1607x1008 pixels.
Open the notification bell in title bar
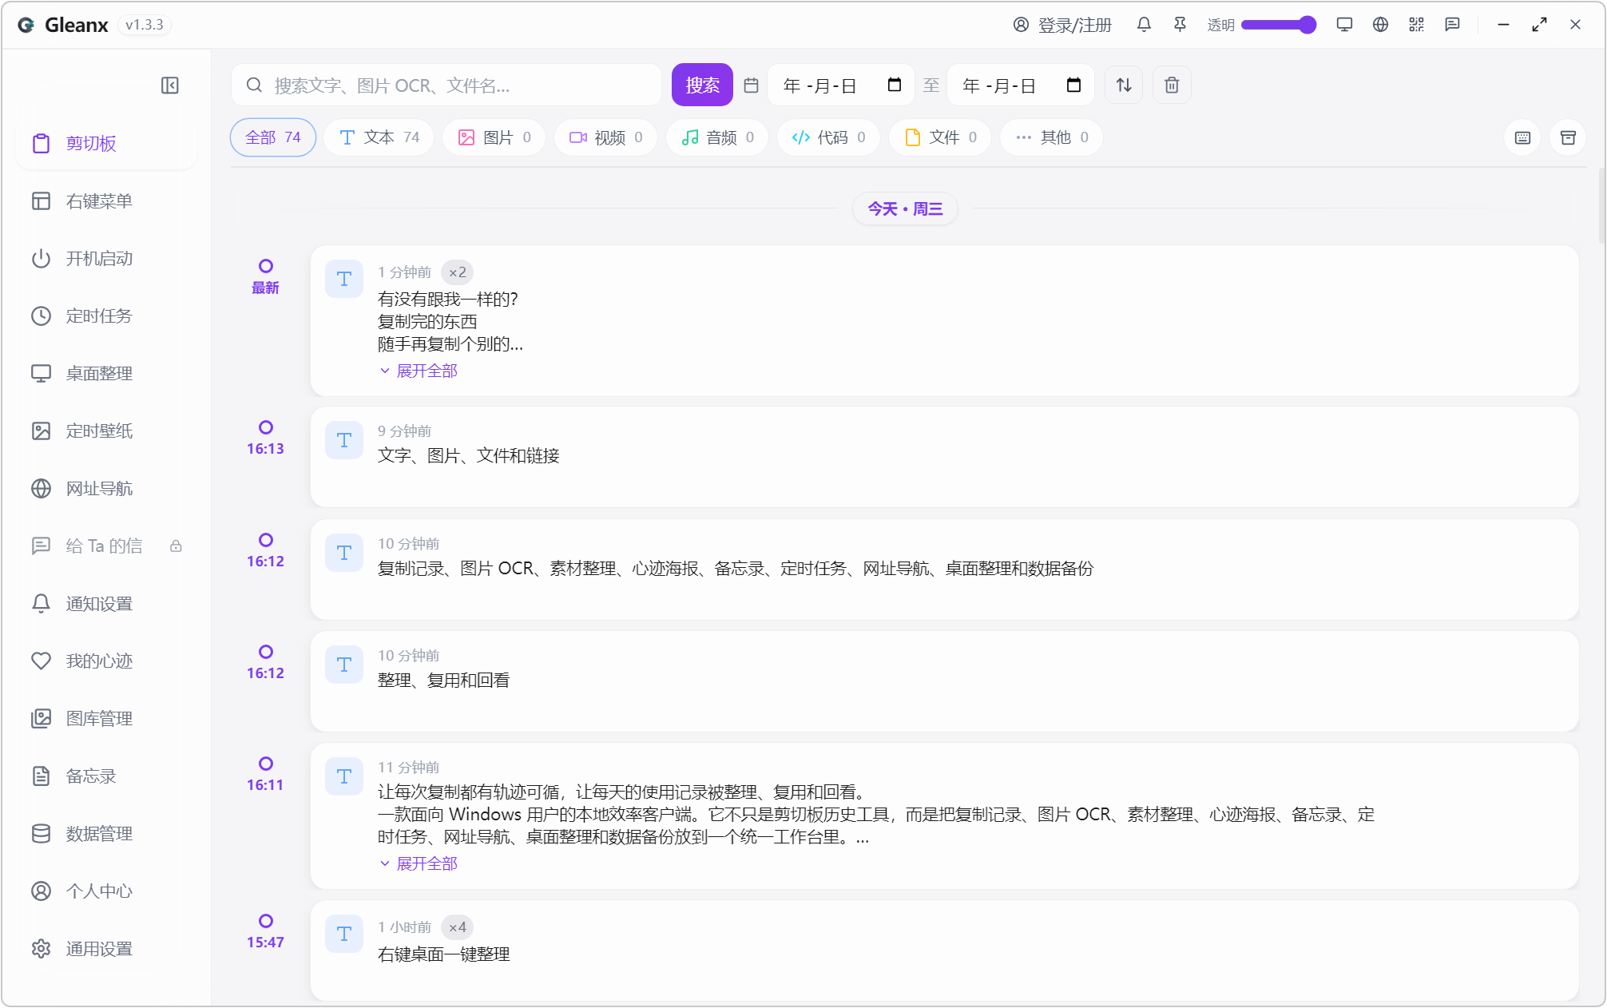pyautogui.click(x=1144, y=25)
